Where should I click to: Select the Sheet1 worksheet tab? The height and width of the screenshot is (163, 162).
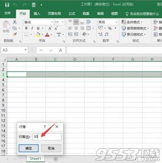click(x=36, y=159)
